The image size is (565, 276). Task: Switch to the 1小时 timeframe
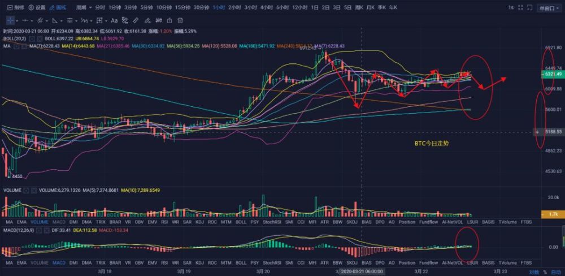[x=219, y=7]
